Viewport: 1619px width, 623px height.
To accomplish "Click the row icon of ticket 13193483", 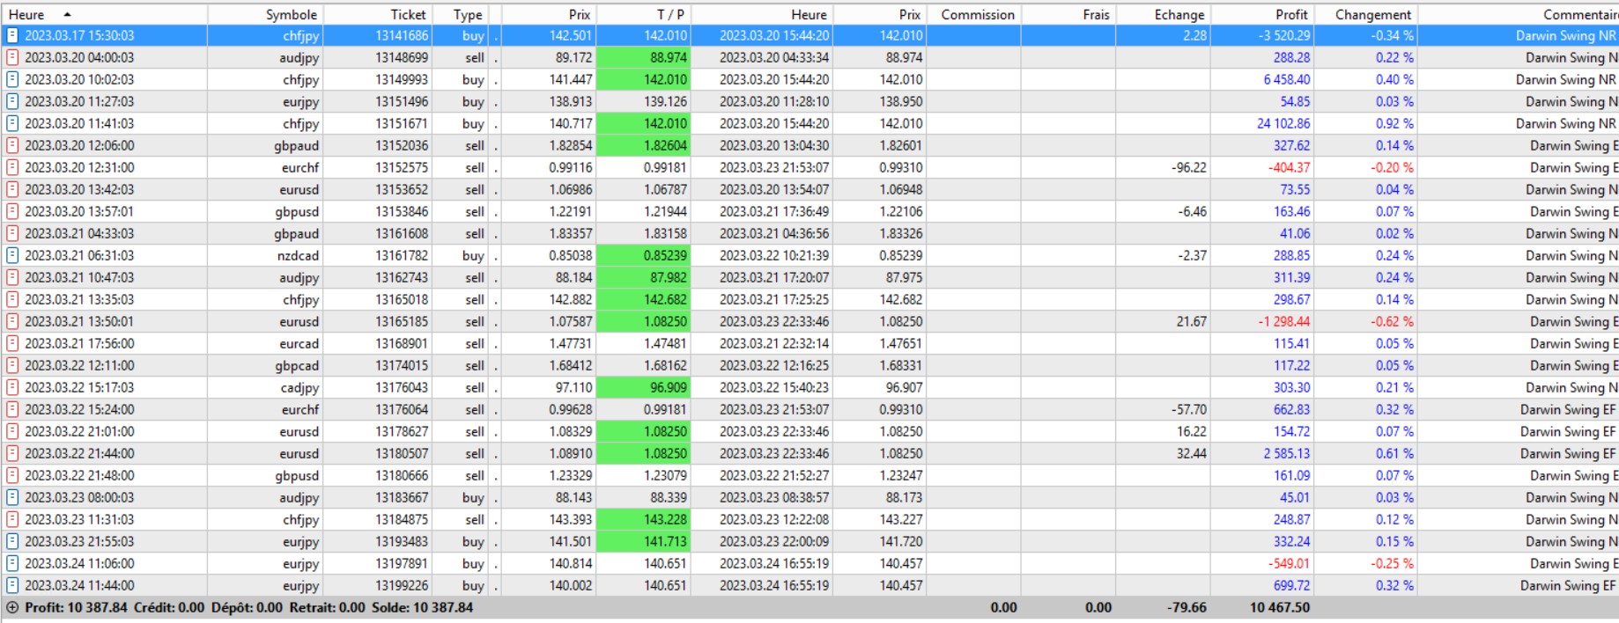I will pos(12,541).
